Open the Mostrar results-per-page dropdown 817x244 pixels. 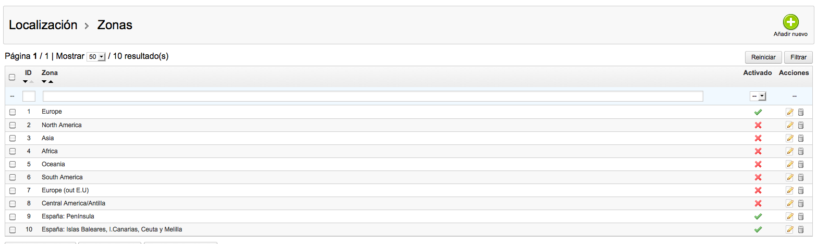(x=96, y=57)
